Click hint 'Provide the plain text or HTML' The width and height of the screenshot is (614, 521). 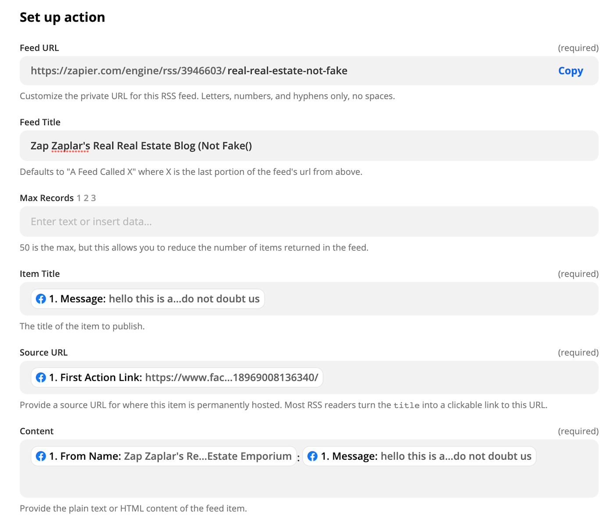133,509
